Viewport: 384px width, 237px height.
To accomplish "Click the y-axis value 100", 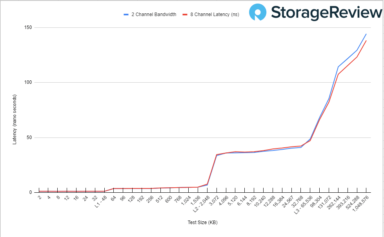I will click(x=28, y=82).
